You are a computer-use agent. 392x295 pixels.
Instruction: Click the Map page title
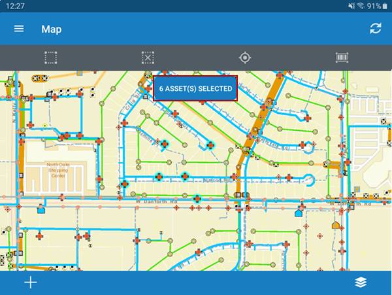click(x=52, y=29)
